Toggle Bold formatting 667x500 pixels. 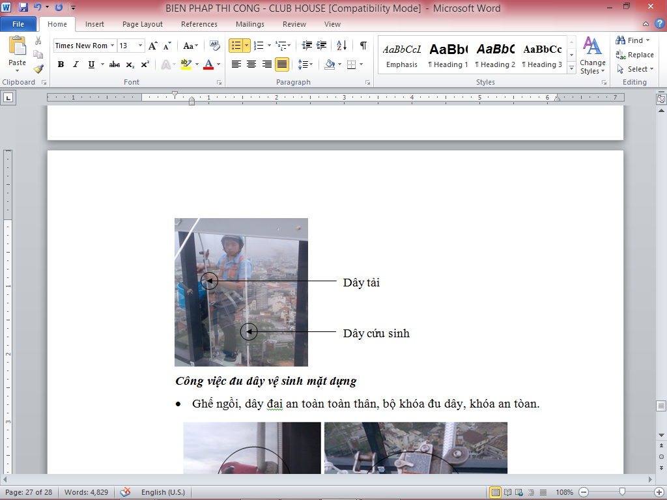61,64
